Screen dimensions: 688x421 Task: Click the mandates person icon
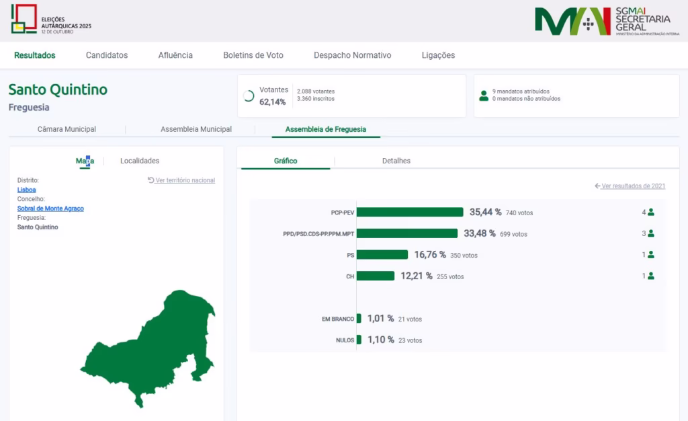(484, 95)
